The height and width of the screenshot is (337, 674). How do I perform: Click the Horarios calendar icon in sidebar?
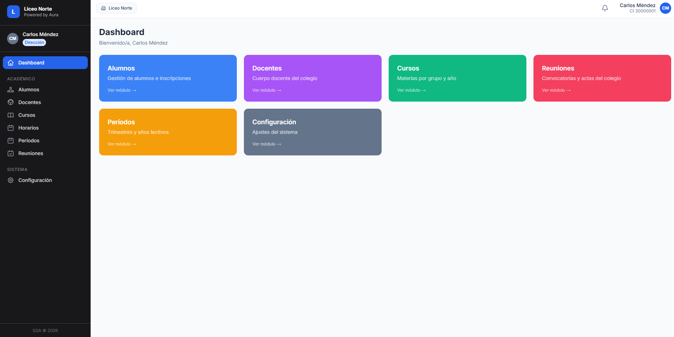[11, 128]
